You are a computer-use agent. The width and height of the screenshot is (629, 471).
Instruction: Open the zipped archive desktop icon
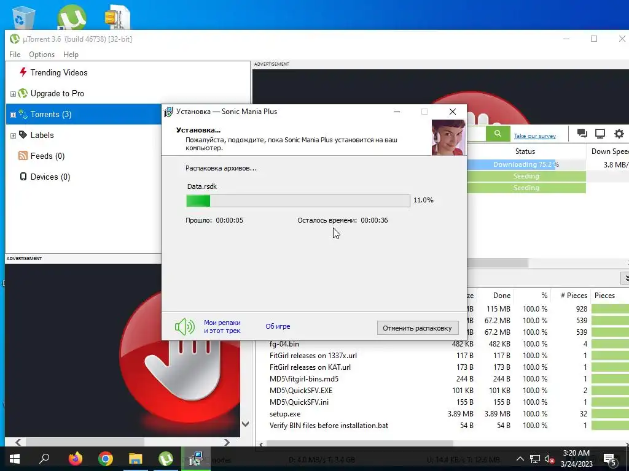[117, 17]
